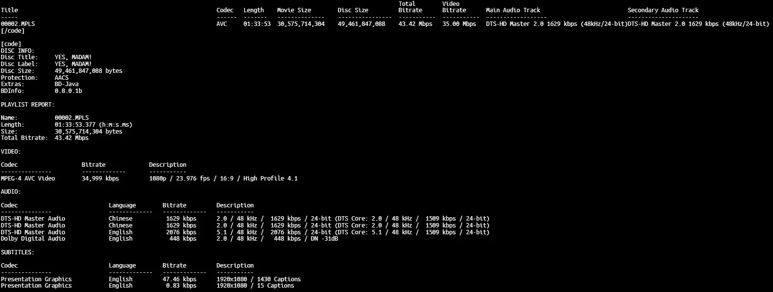Click the Disc Label value YES, MADAM!
This screenshot has height=292, width=773.
point(73,64)
